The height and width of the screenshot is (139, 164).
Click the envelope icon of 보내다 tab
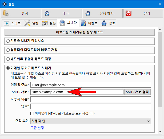pyautogui.click(x=62, y=23)
